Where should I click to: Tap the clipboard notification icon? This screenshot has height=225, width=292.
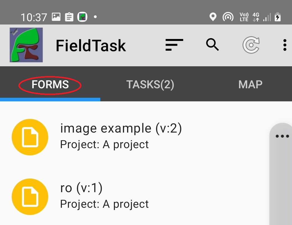69,17
